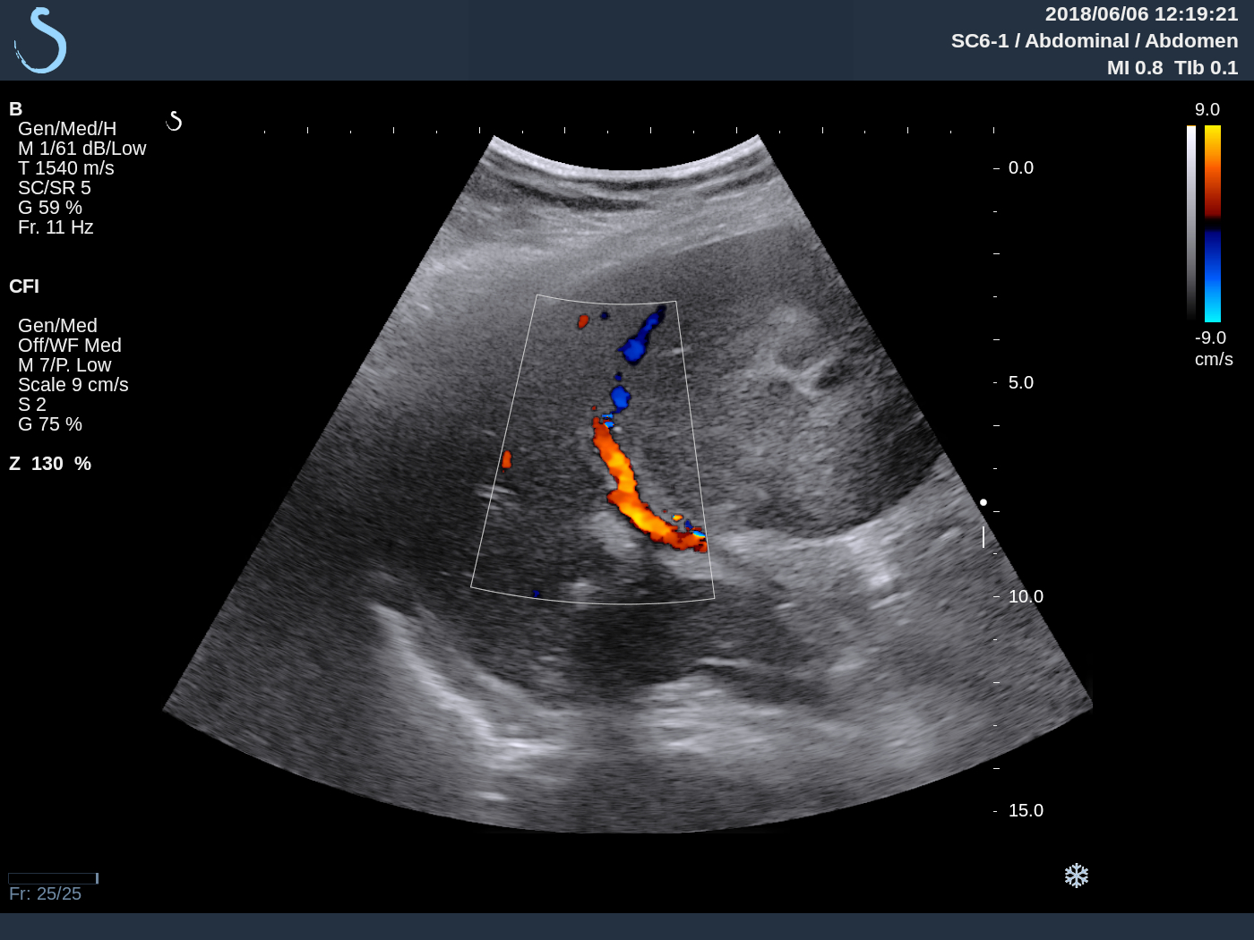The image size is (1254, 940).
Task: Select the CFI panel header
Action: pos(24,286)
